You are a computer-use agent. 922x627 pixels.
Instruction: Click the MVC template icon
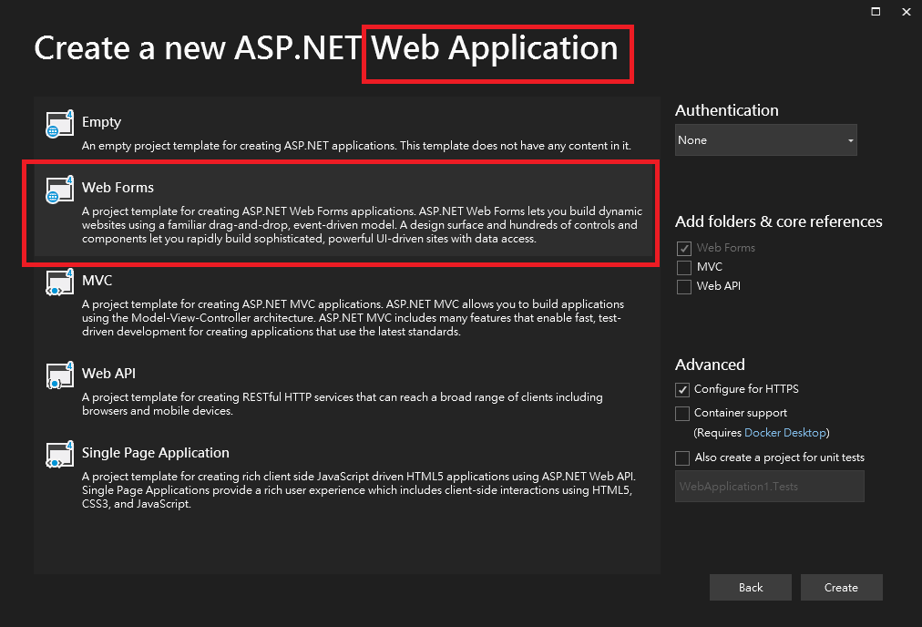(x=59, y=283)
